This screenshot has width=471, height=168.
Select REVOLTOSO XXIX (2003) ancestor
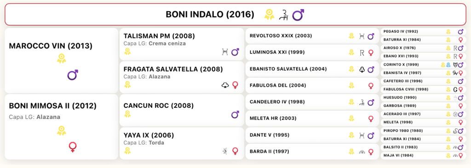(312, 36)
